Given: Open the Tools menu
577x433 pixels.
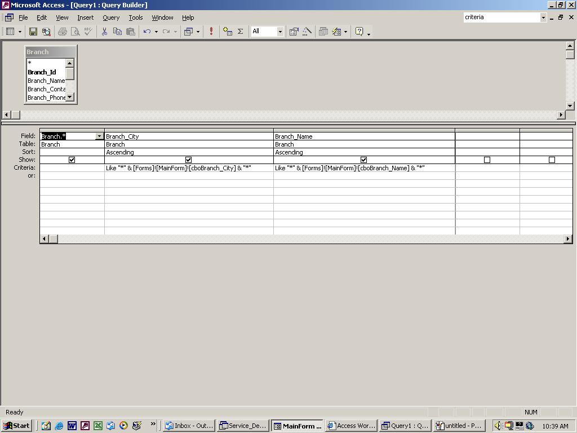Looking at the screenshot, I should click(135, 17).
